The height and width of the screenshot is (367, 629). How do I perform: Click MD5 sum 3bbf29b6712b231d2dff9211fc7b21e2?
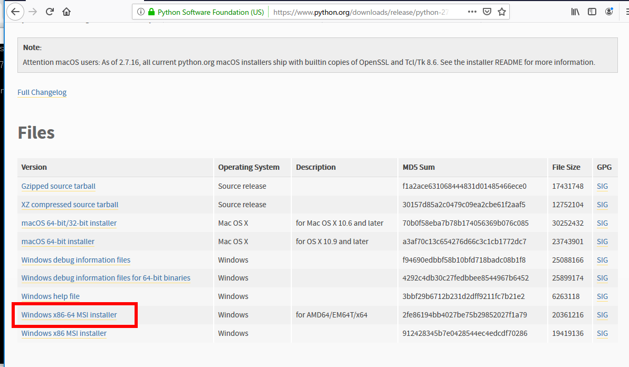(x=464, y=296)
